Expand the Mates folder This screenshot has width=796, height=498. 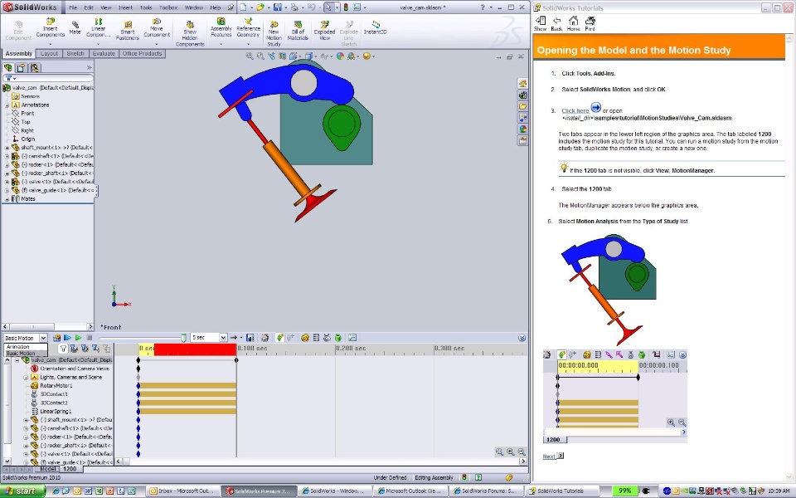(x=7, y=199)
